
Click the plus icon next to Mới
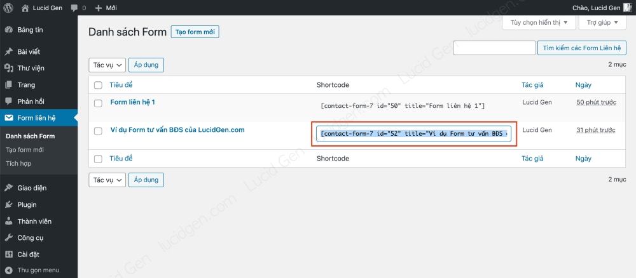[x=98, y=8]
